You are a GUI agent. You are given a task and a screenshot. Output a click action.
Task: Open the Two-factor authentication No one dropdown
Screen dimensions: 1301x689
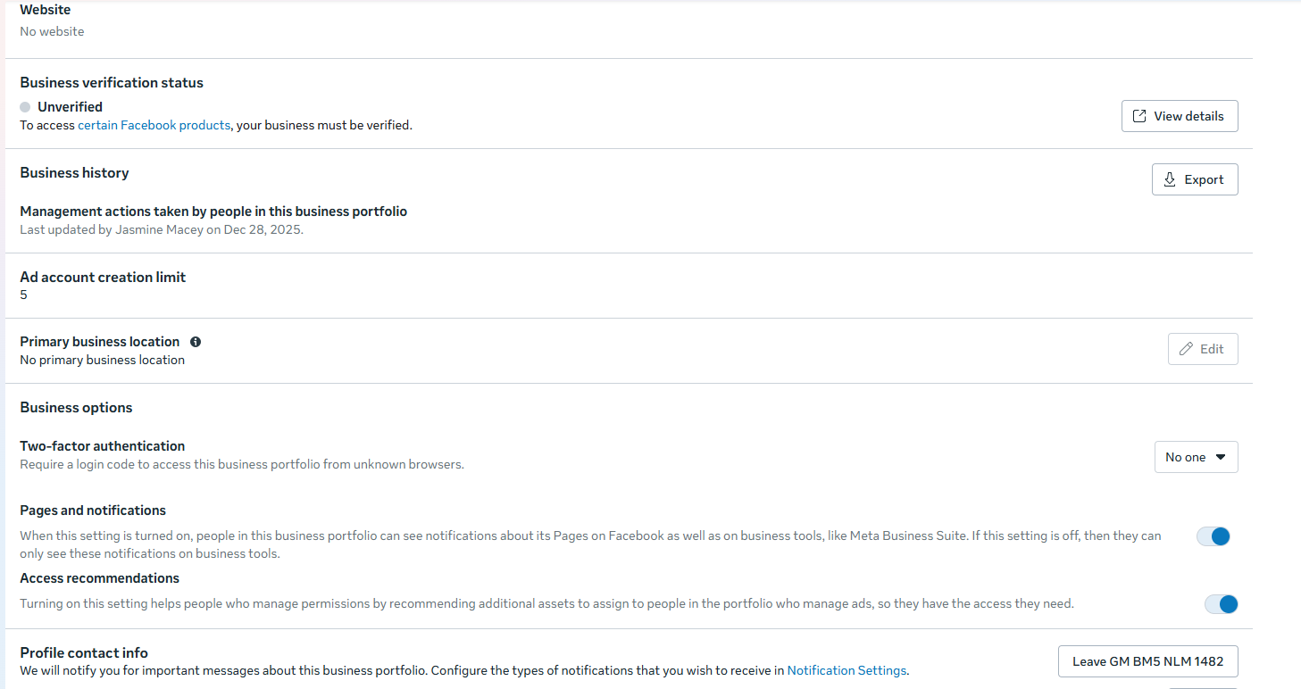1196,457
